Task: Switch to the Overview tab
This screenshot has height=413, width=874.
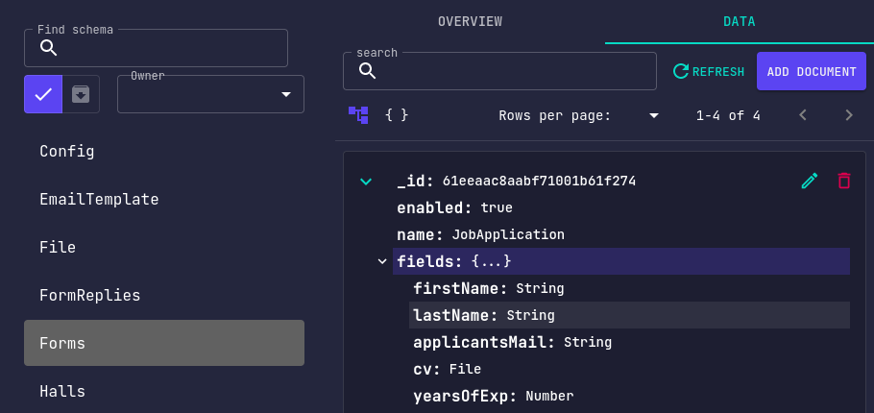Action: (x=470, y=22)
